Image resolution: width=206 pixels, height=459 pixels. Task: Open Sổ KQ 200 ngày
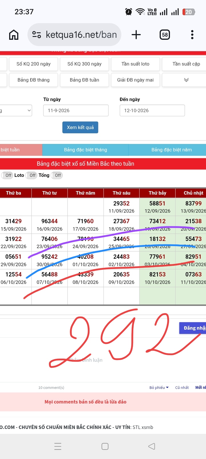point(33,64)
